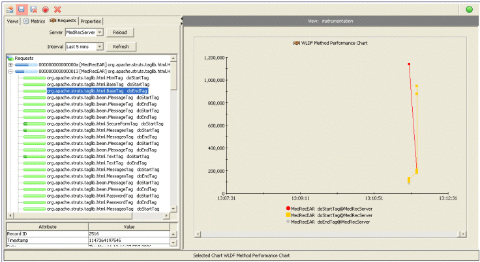The height and width of the screenshot is (262, 480).
Task: Collapse the 0000000000000013 request node
Action: click(10, 71)
